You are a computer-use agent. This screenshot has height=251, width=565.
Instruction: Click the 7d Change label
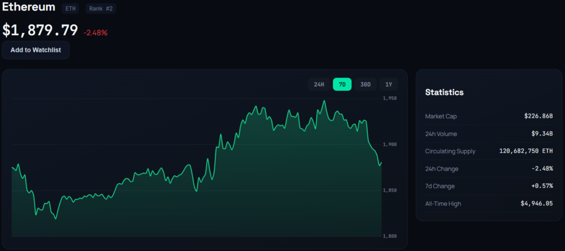point(440,186)
